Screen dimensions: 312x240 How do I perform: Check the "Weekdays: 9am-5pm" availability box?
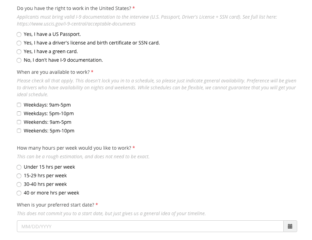coord(19,104)
